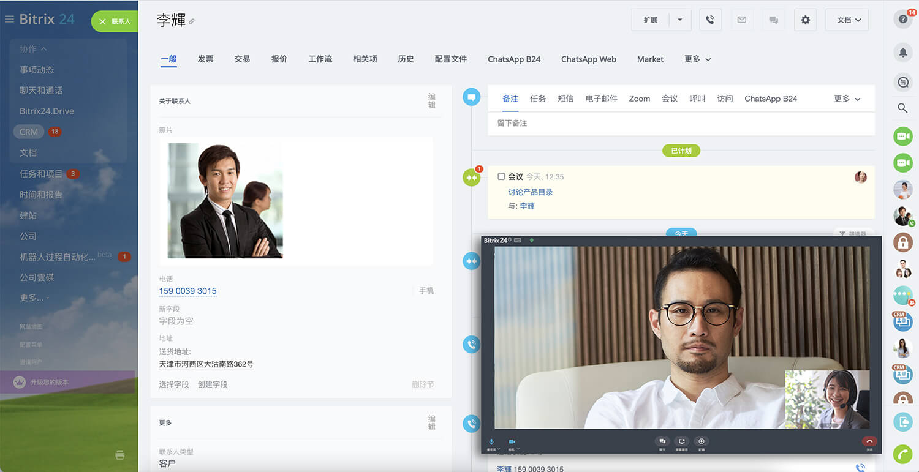
Task: Click the self-view thumbnail in video call
Action: (x=827, y=399)
